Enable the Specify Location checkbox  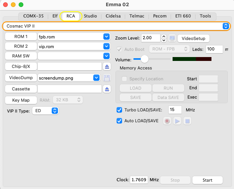(124, 79)
